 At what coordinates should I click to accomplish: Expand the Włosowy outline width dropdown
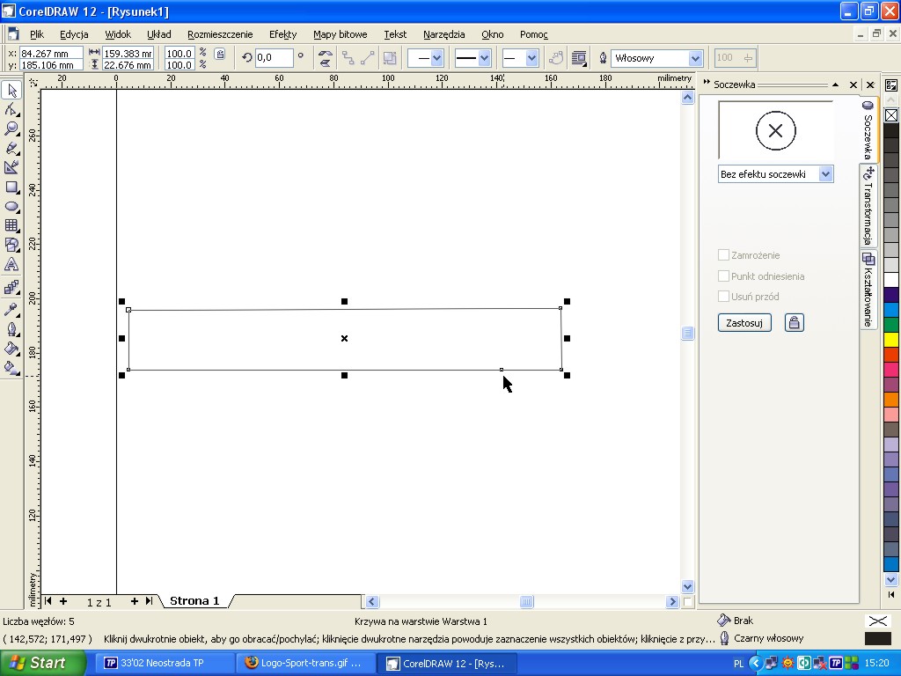click(x=695, y=58)
